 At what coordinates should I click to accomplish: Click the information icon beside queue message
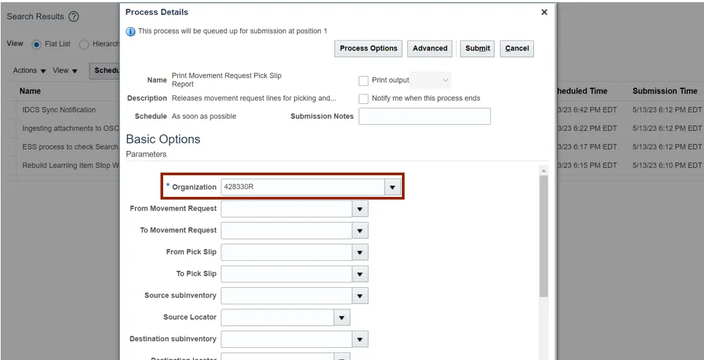(131, 31)
